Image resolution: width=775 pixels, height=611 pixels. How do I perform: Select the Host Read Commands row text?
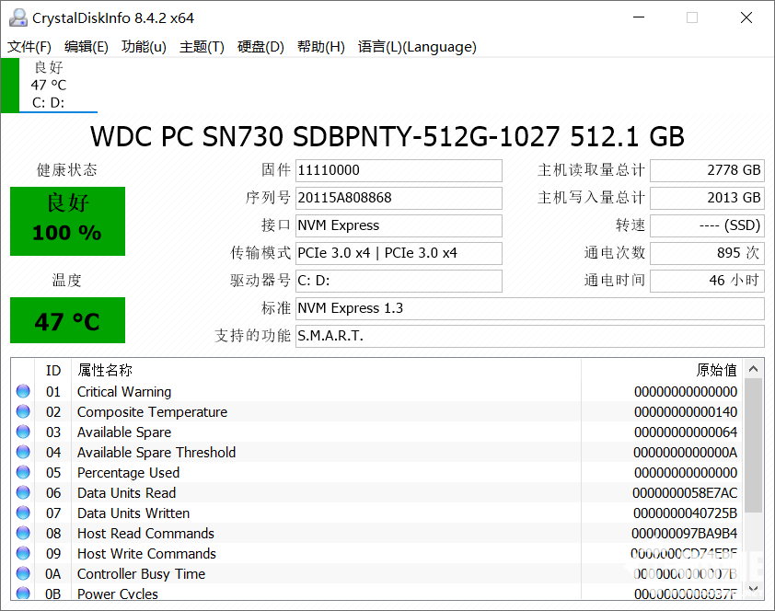145,534
